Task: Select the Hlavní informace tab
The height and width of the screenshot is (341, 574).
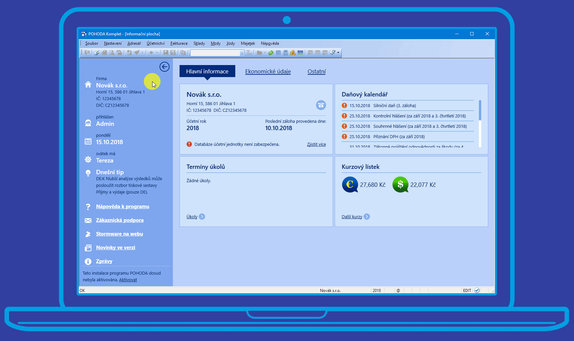Action: point(207,71)
